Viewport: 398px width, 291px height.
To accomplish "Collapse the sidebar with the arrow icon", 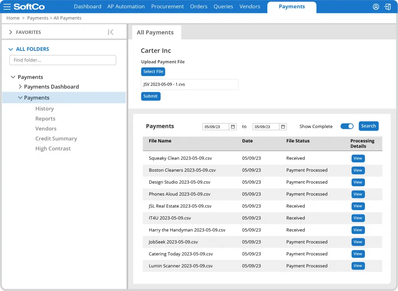I will coord(111,32).
